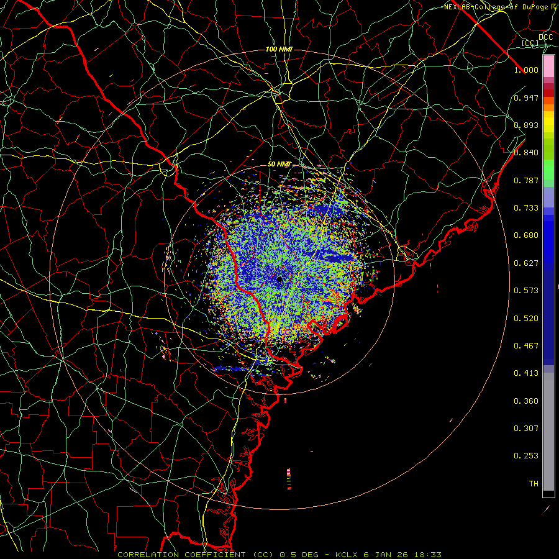The width and height of the screenshot is (559, 559).
Task: Click the 0.573 scale value
Action: [x=526, y=291]
